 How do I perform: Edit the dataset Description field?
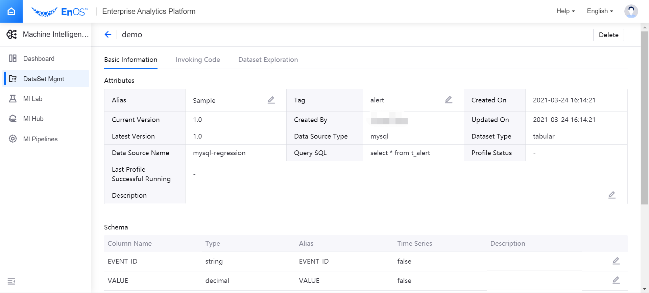pos(612,195)
